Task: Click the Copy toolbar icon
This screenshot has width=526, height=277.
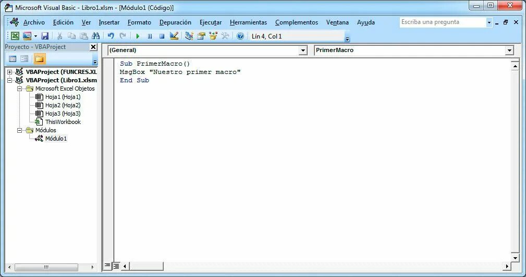Action: pyautogui.click(x=71, y=36)
